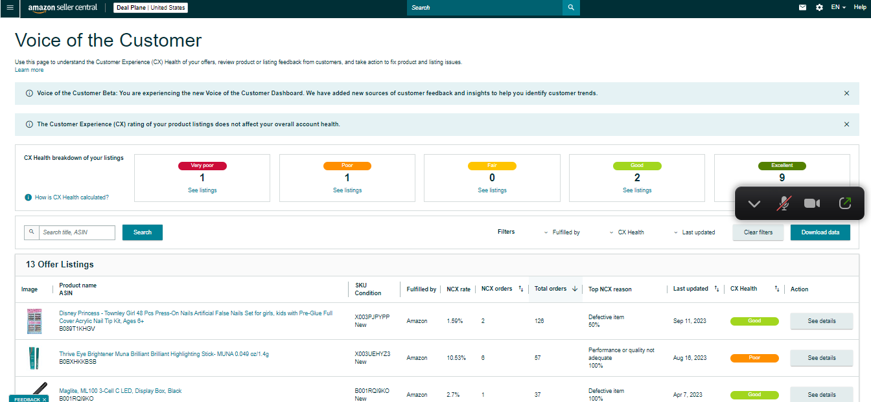Click ASIN B089T1KHGV text
The image size is (871, 402).
pyautogui.click(x=77, y=329)
